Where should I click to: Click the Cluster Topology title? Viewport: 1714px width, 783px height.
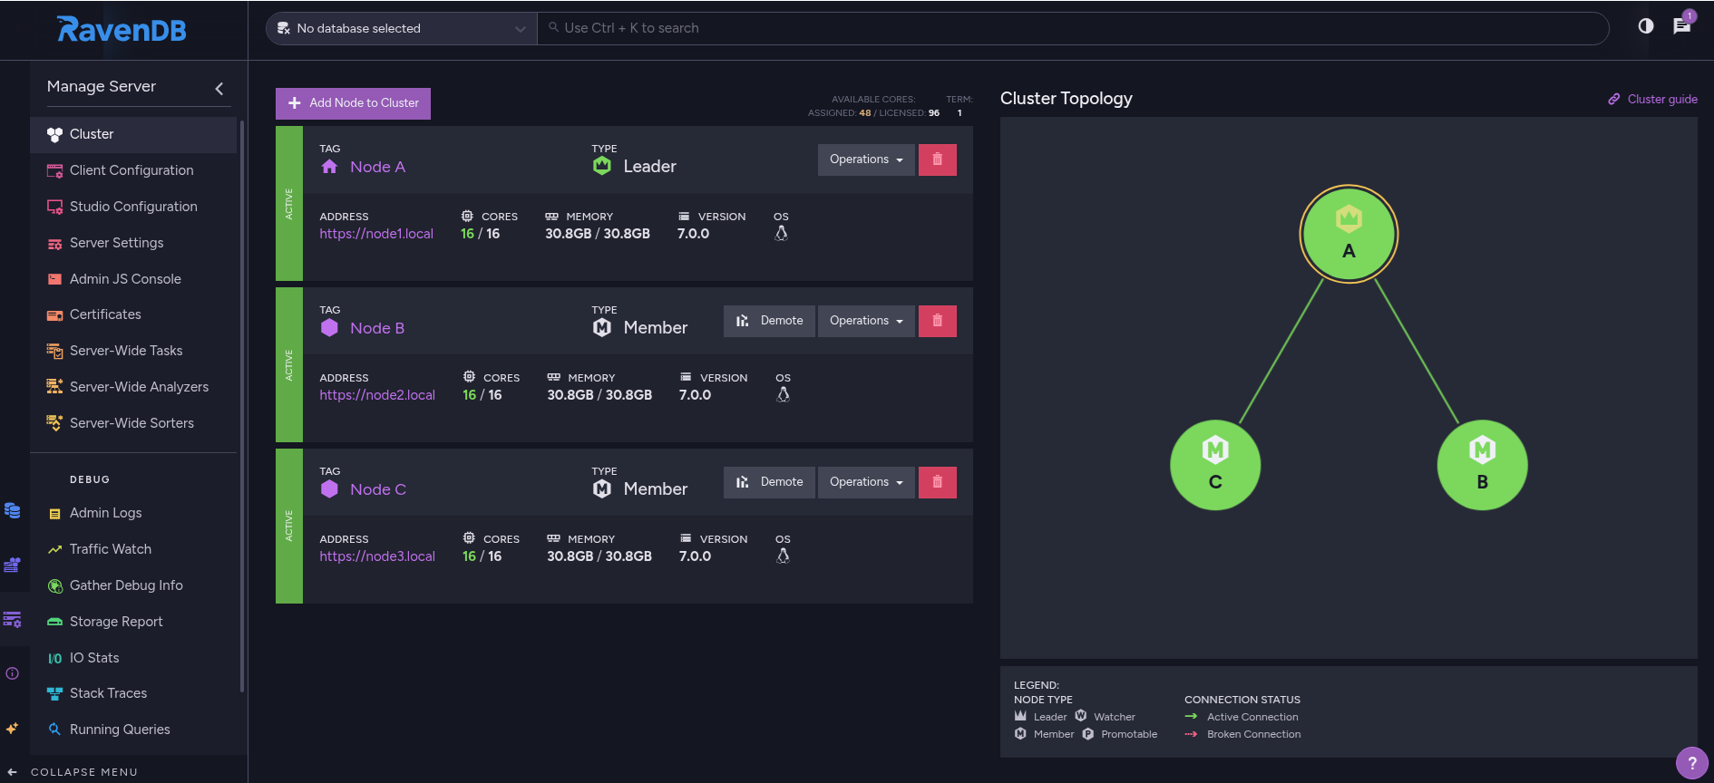1066,98
